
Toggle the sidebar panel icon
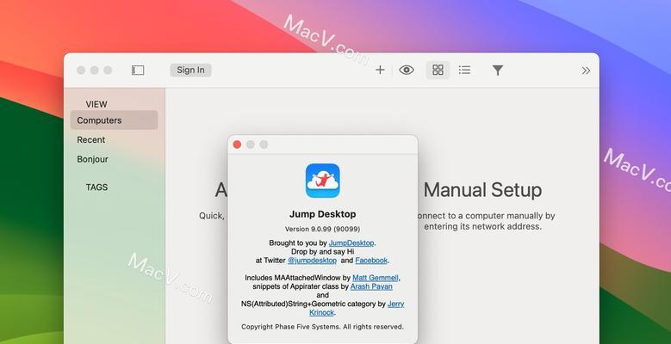coord(138,70)
